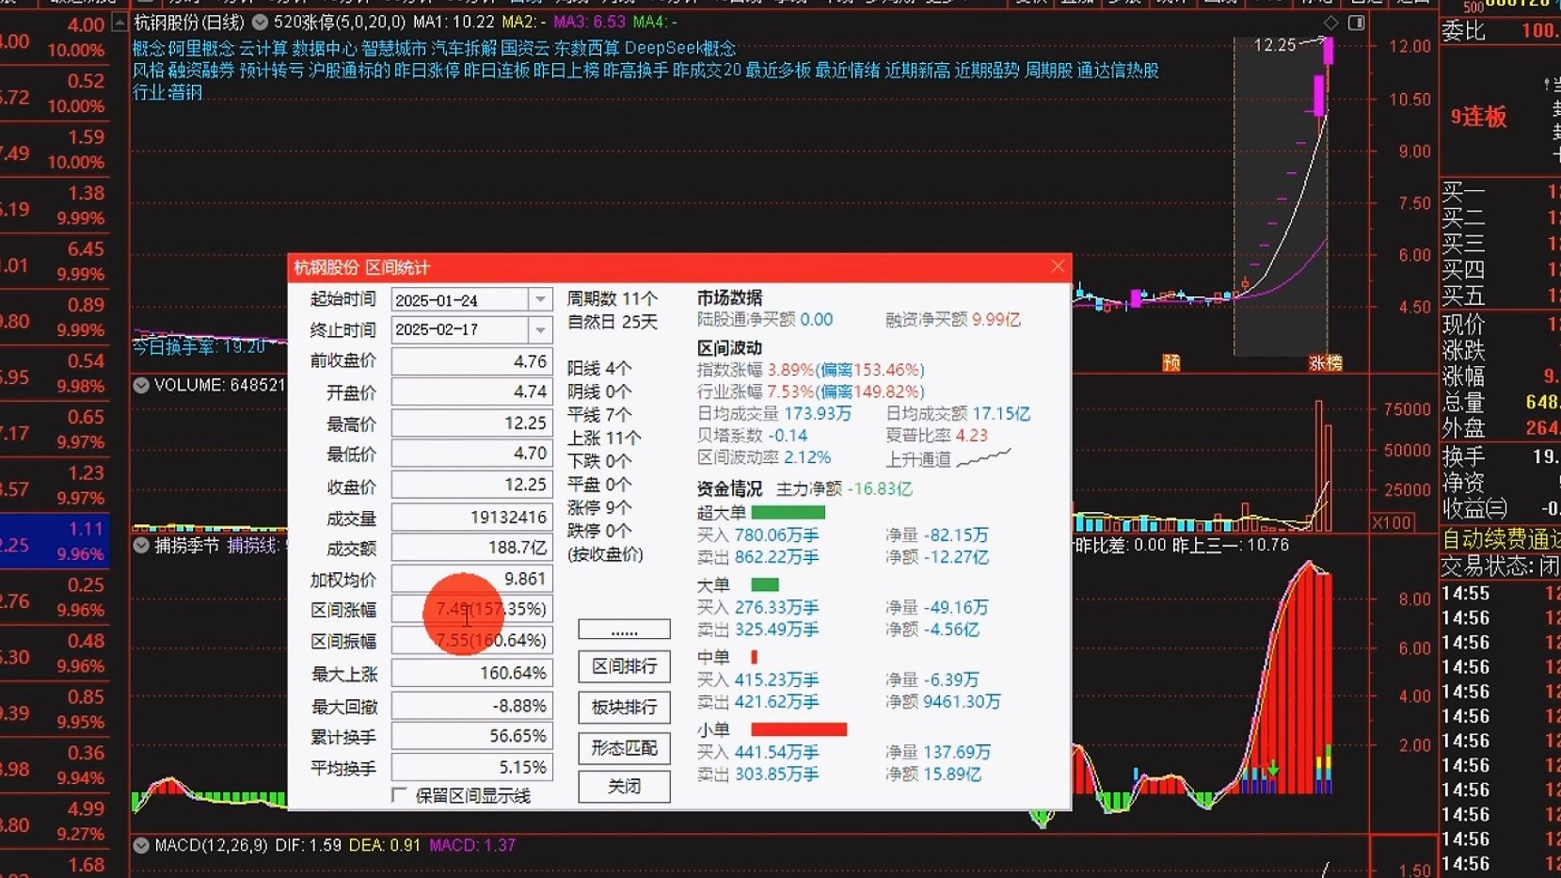Close the dialog with the 关闭 button
The height and width of the screenshot is (878, 1561).
[x=623, y=786]
